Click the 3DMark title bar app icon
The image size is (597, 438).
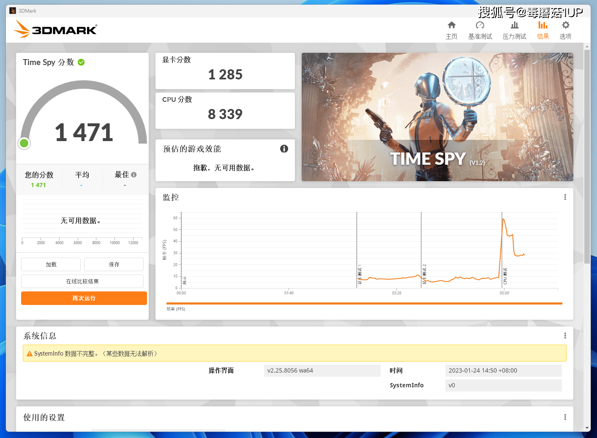click(x=13, y=11)
